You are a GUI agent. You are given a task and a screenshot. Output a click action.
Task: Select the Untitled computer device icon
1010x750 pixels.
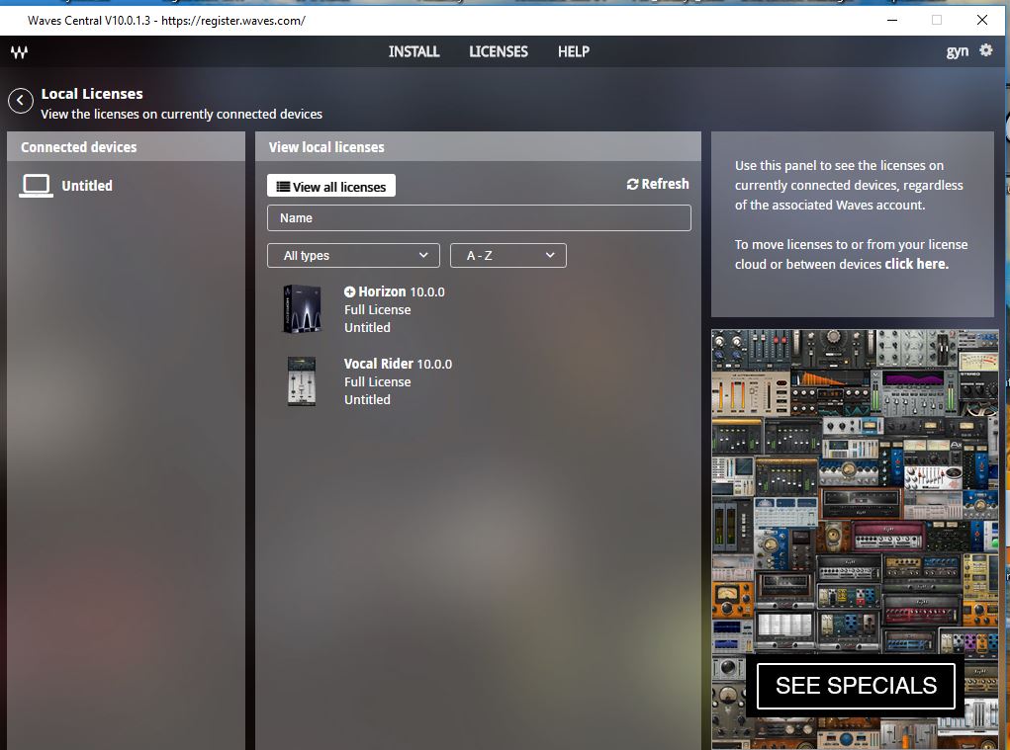point(36,186)
